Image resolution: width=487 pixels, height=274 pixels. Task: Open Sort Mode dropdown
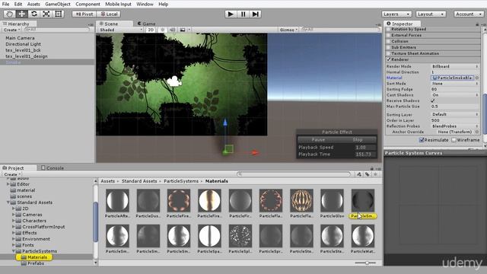click(455, 84)
